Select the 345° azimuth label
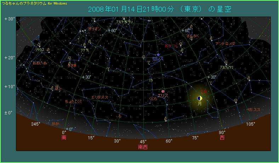The image size is (279, 163). (x=36, y=124)
